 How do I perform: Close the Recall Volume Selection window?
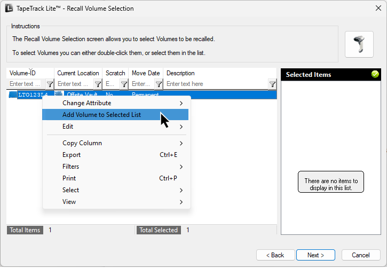tap(378, 8)
